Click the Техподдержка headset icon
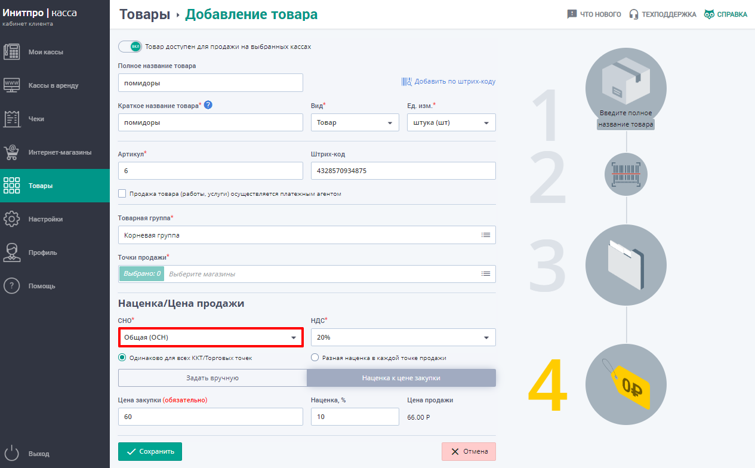This screenshot has width=755, height=468. tap(634, 14)
